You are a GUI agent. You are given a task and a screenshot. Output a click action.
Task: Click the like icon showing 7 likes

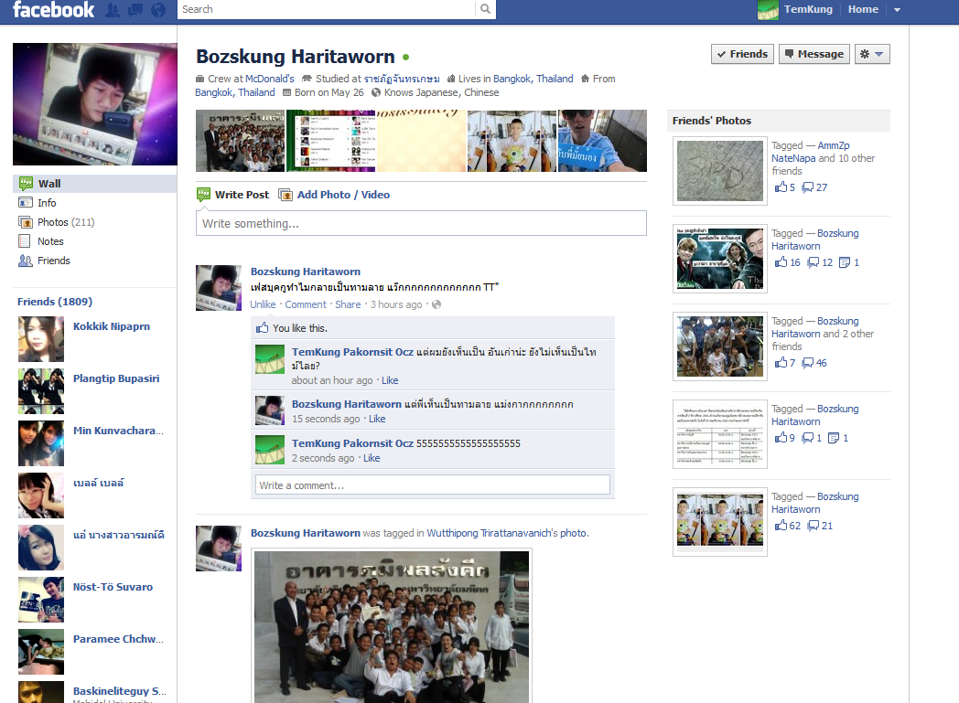[781, 363]
